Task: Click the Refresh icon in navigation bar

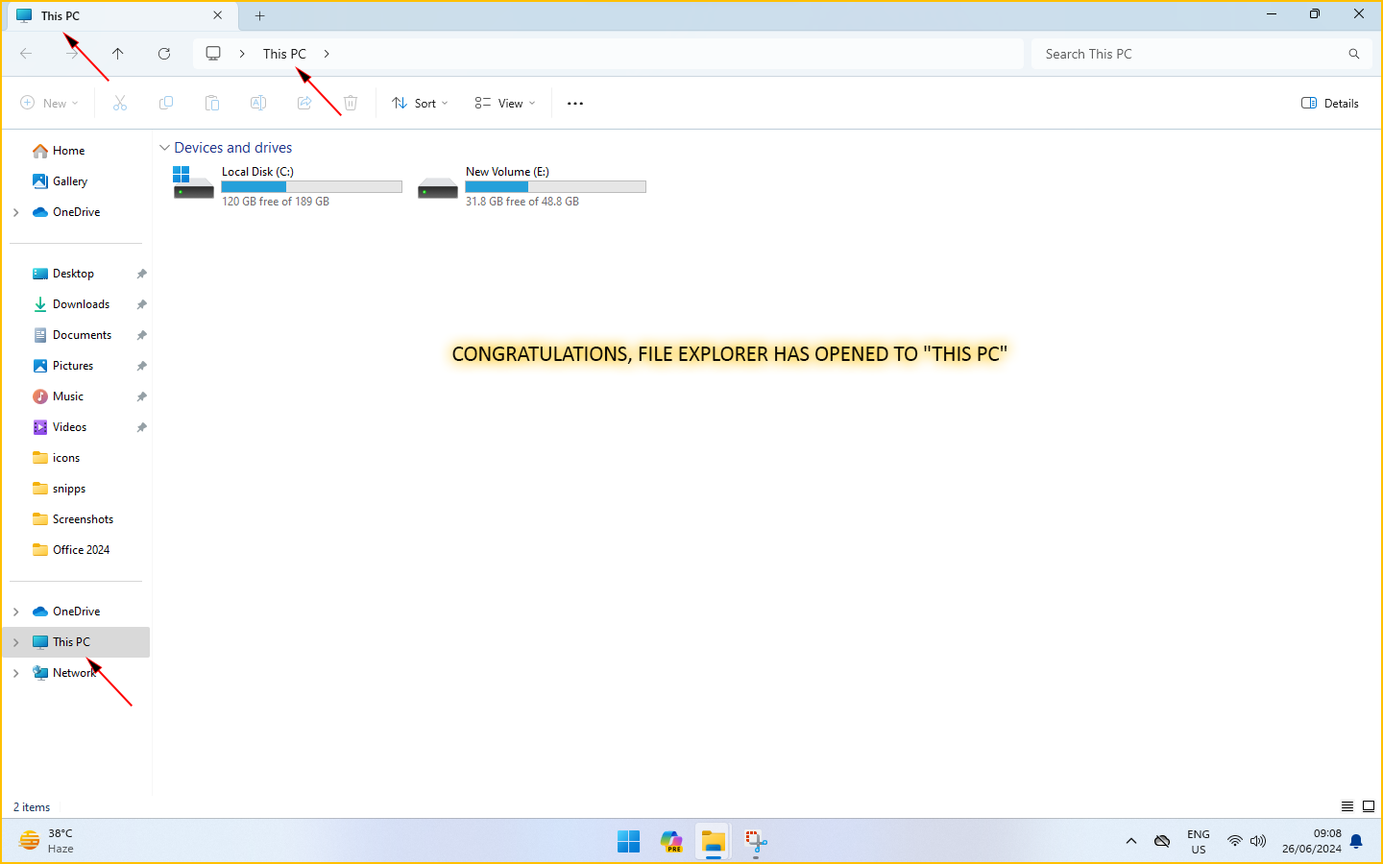Action: coord(164,54)
